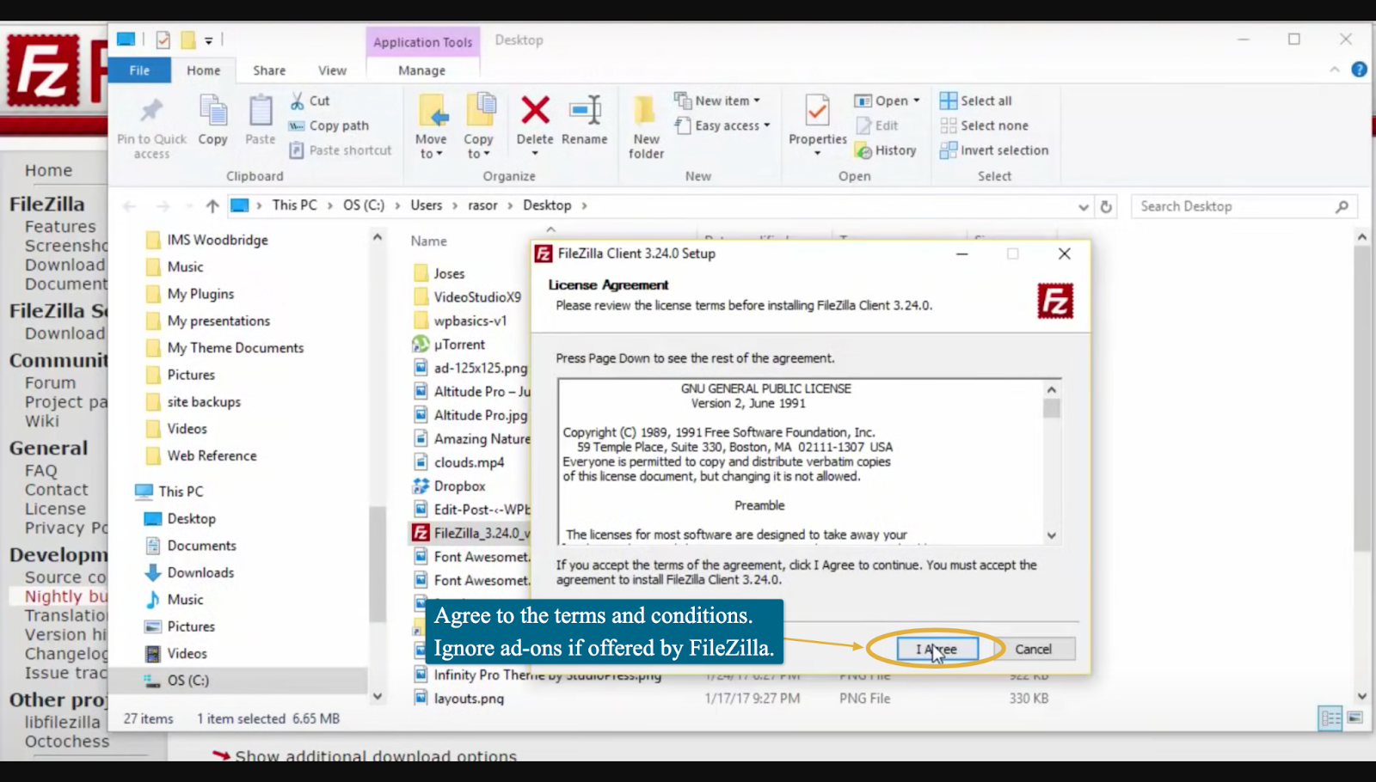Select My Plugins folder in navigation pane

[200, 294]
